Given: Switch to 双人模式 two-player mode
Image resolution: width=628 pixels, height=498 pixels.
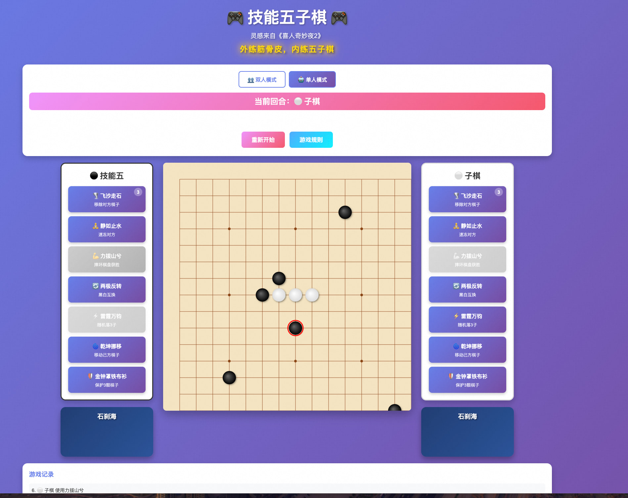Looking at the screenshot, I should point(262,79).
